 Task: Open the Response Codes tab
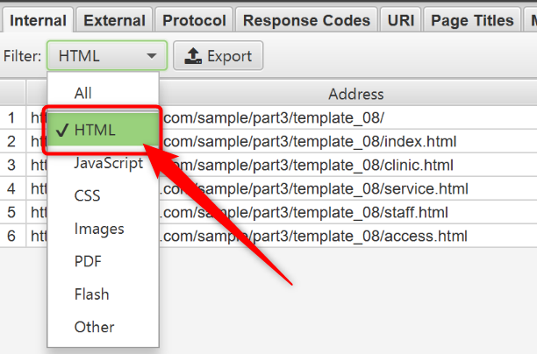point(307,20)
